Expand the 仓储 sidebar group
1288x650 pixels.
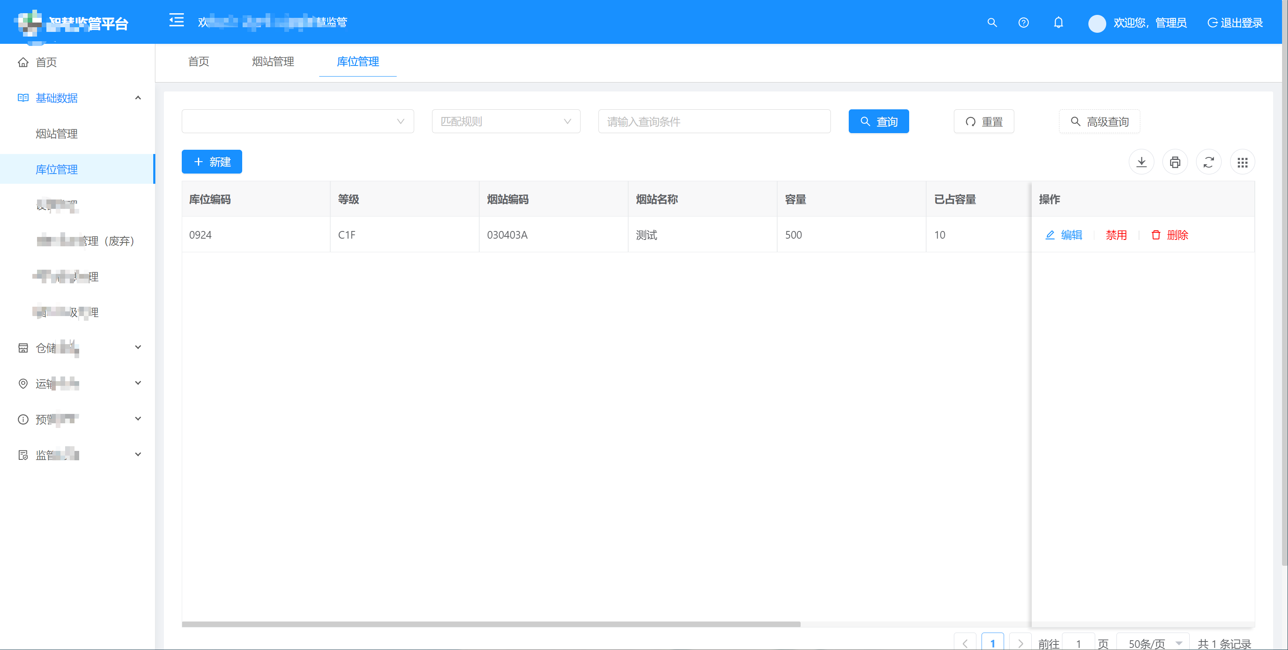(x=77, y=348)
